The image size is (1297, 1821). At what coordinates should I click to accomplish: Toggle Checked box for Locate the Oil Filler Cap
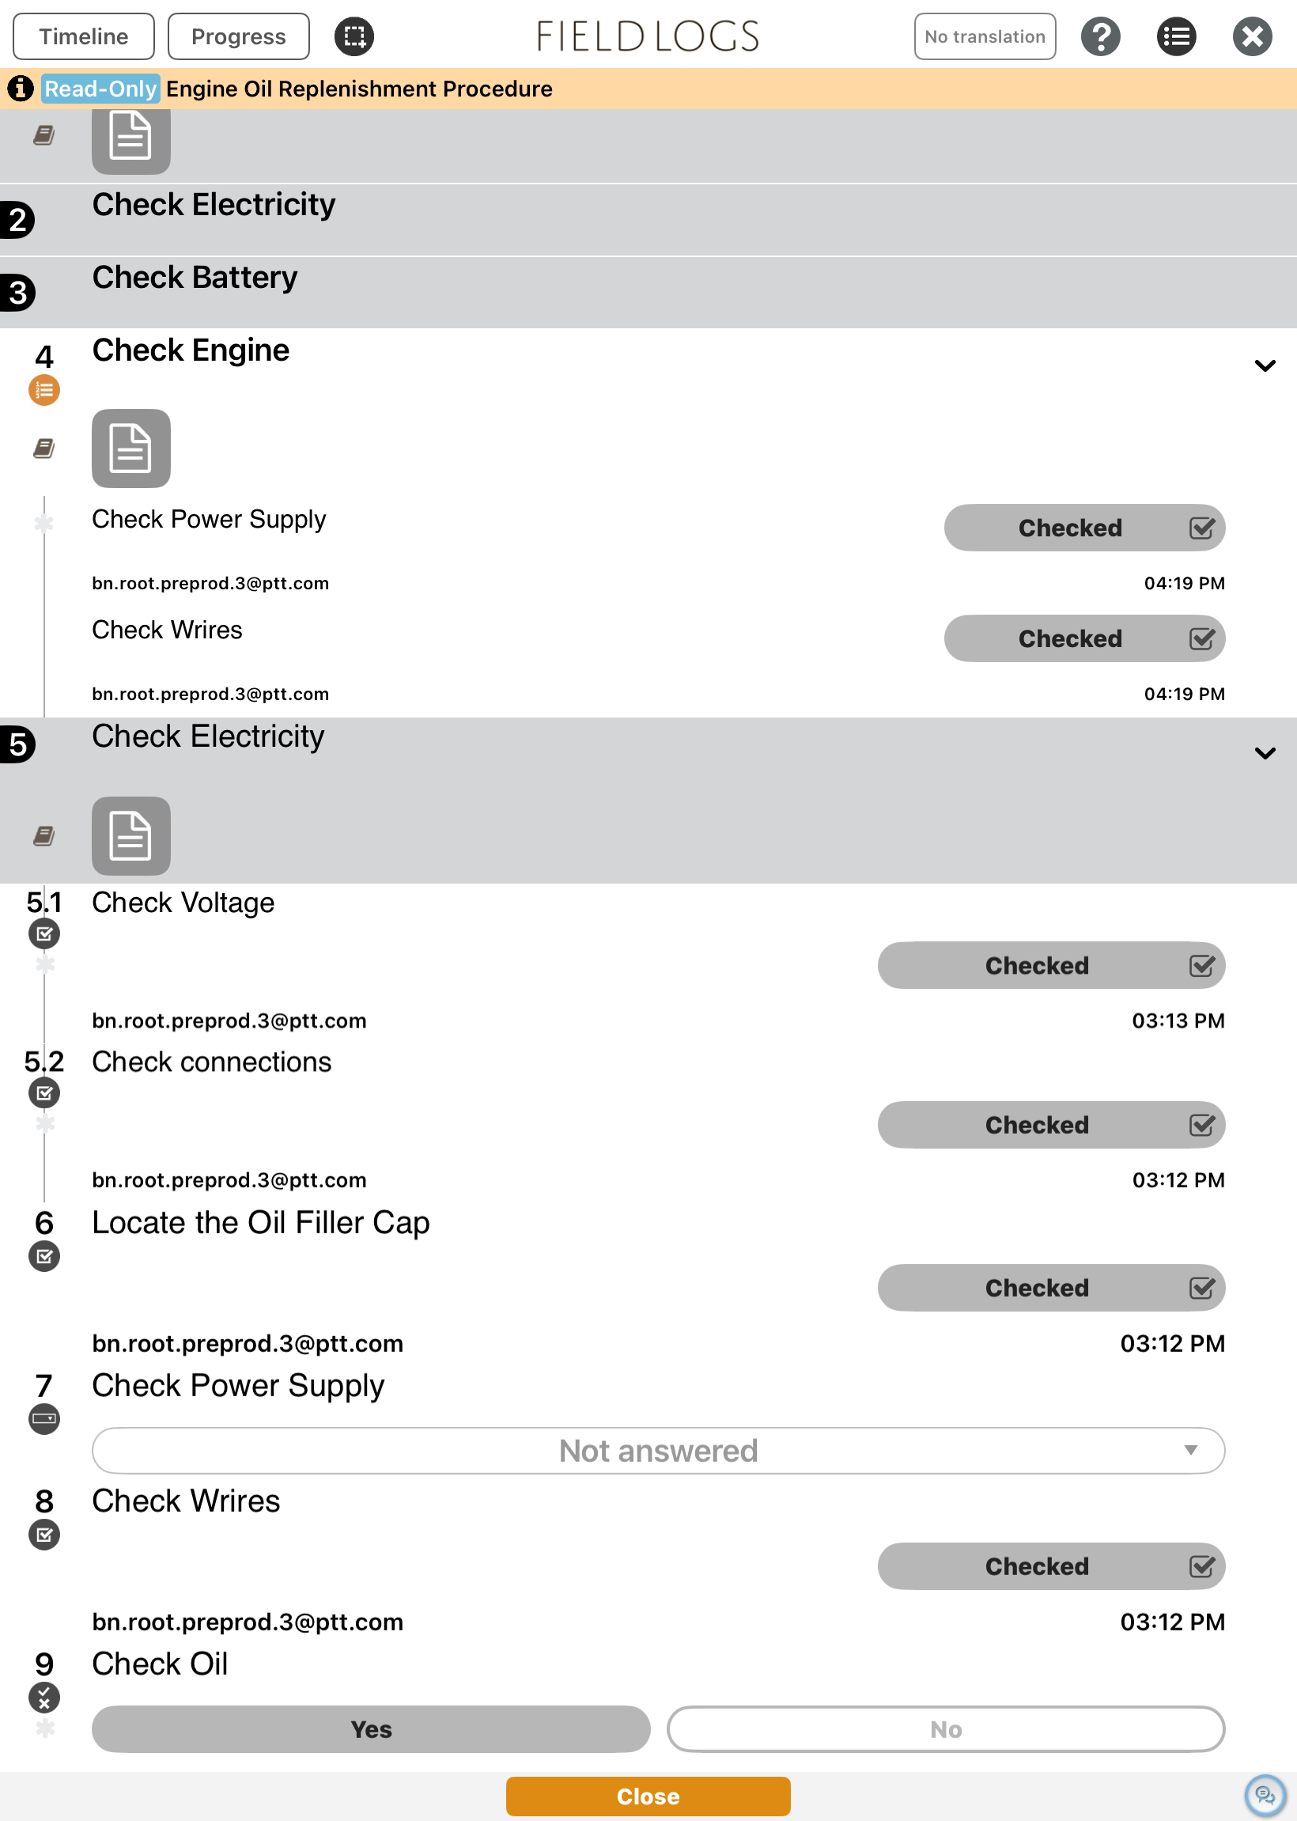tap(1051, 1288)
